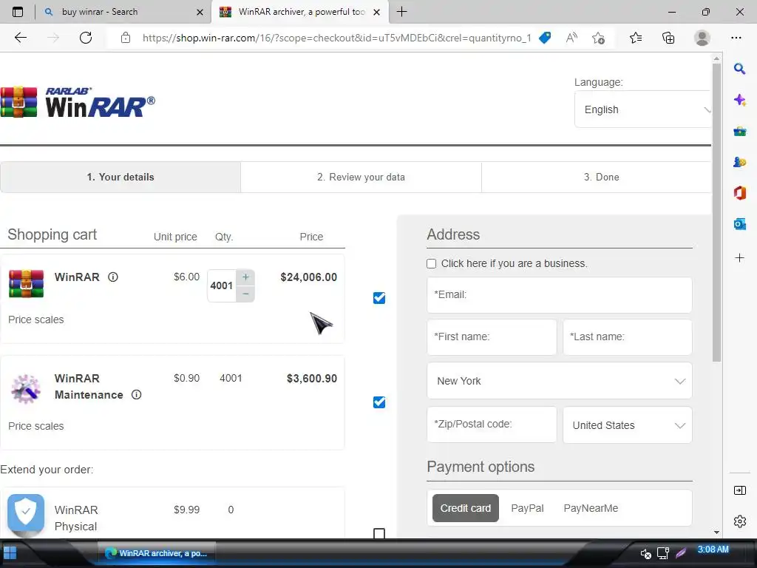The image size is (757, 568).
Task: Open the Copilot sparkle sidebar icon
Action: pyautogui.click(x=739, y=100)
